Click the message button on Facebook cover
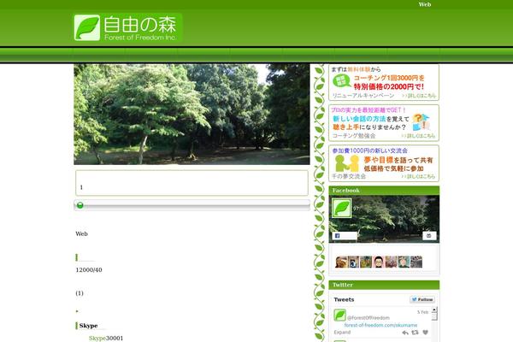513x342 pixels. (429, 236)
